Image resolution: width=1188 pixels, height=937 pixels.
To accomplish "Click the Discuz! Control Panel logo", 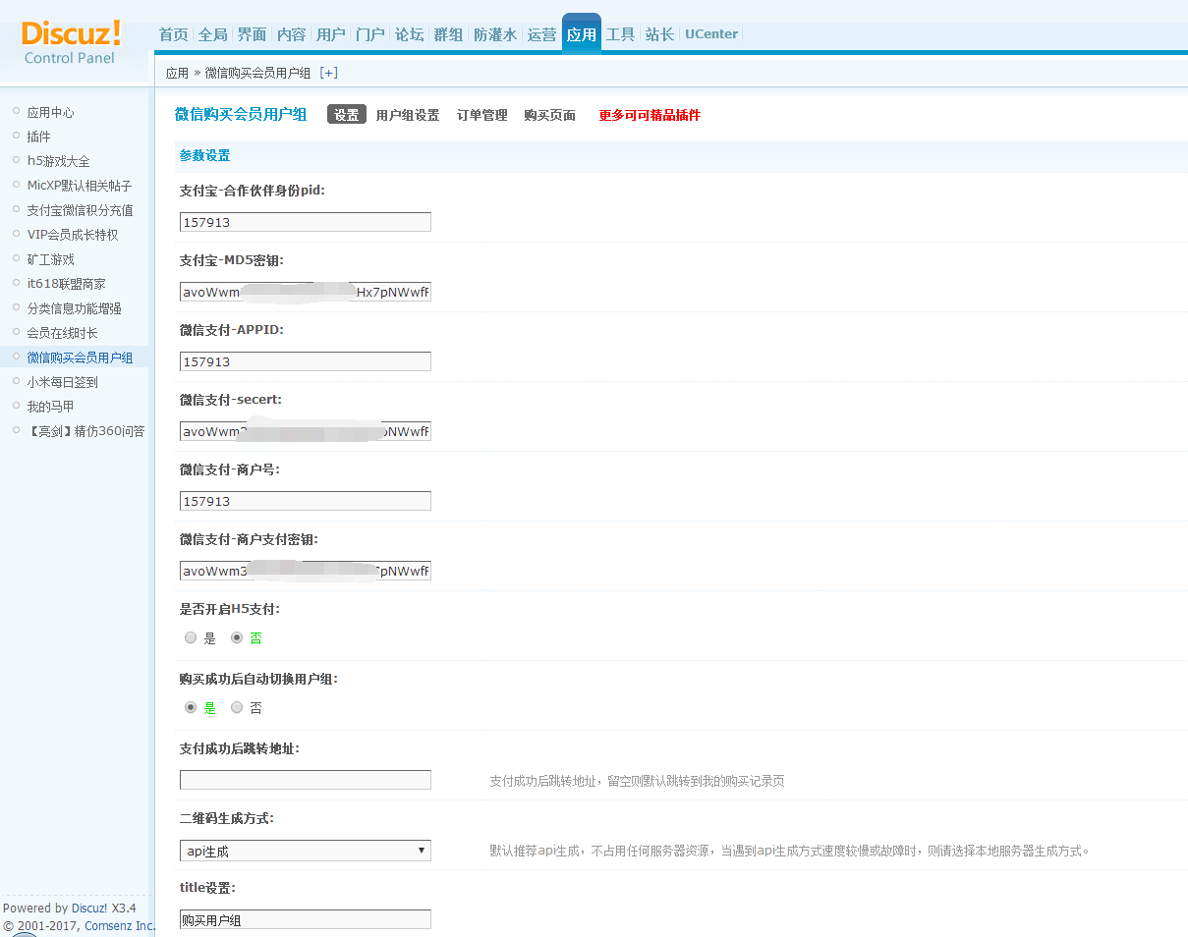I will pos(71,41).
